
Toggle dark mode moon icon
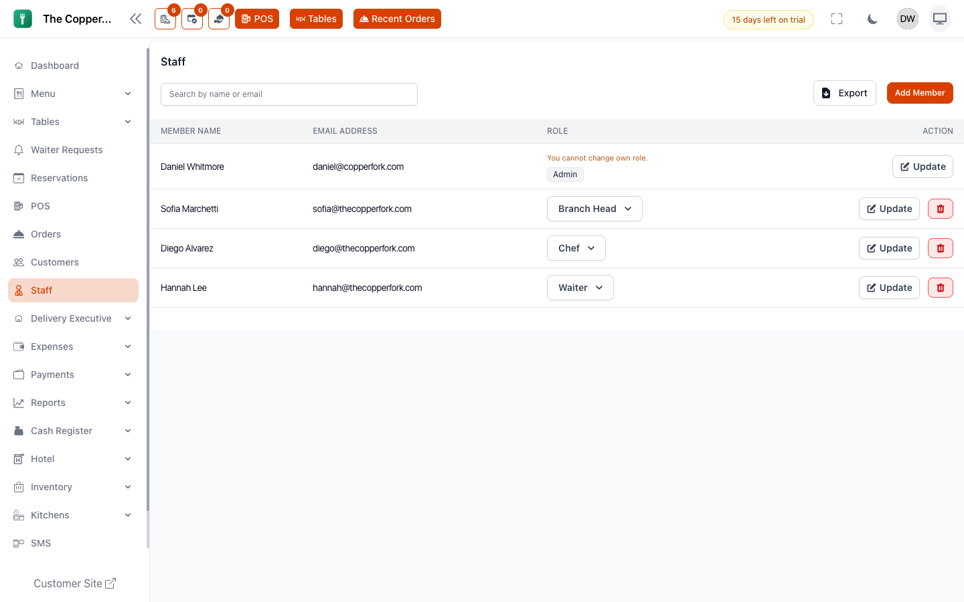[x=872, y=19]
